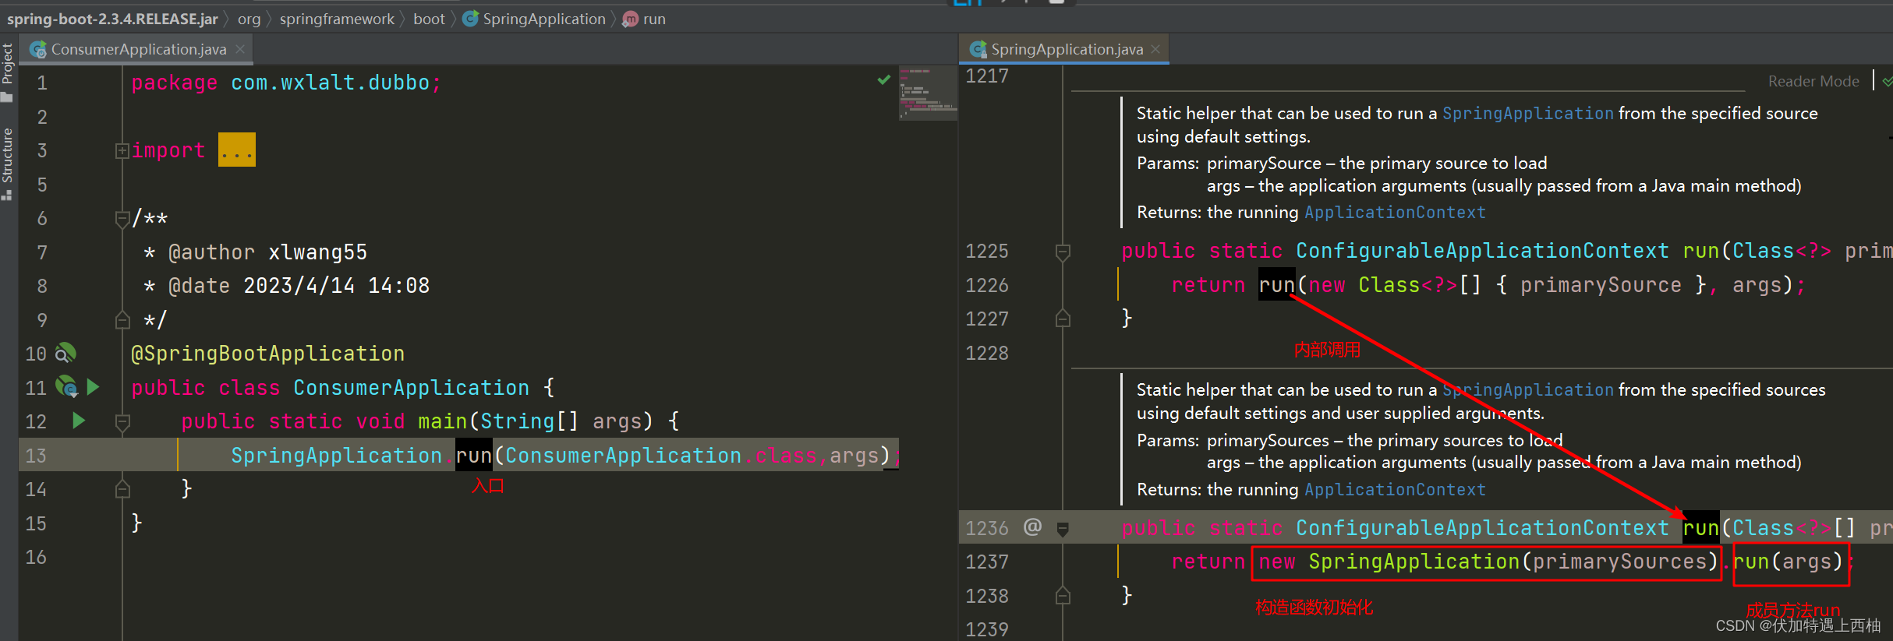Switch to the SpringApplication.java tab

coord(1067,49)
